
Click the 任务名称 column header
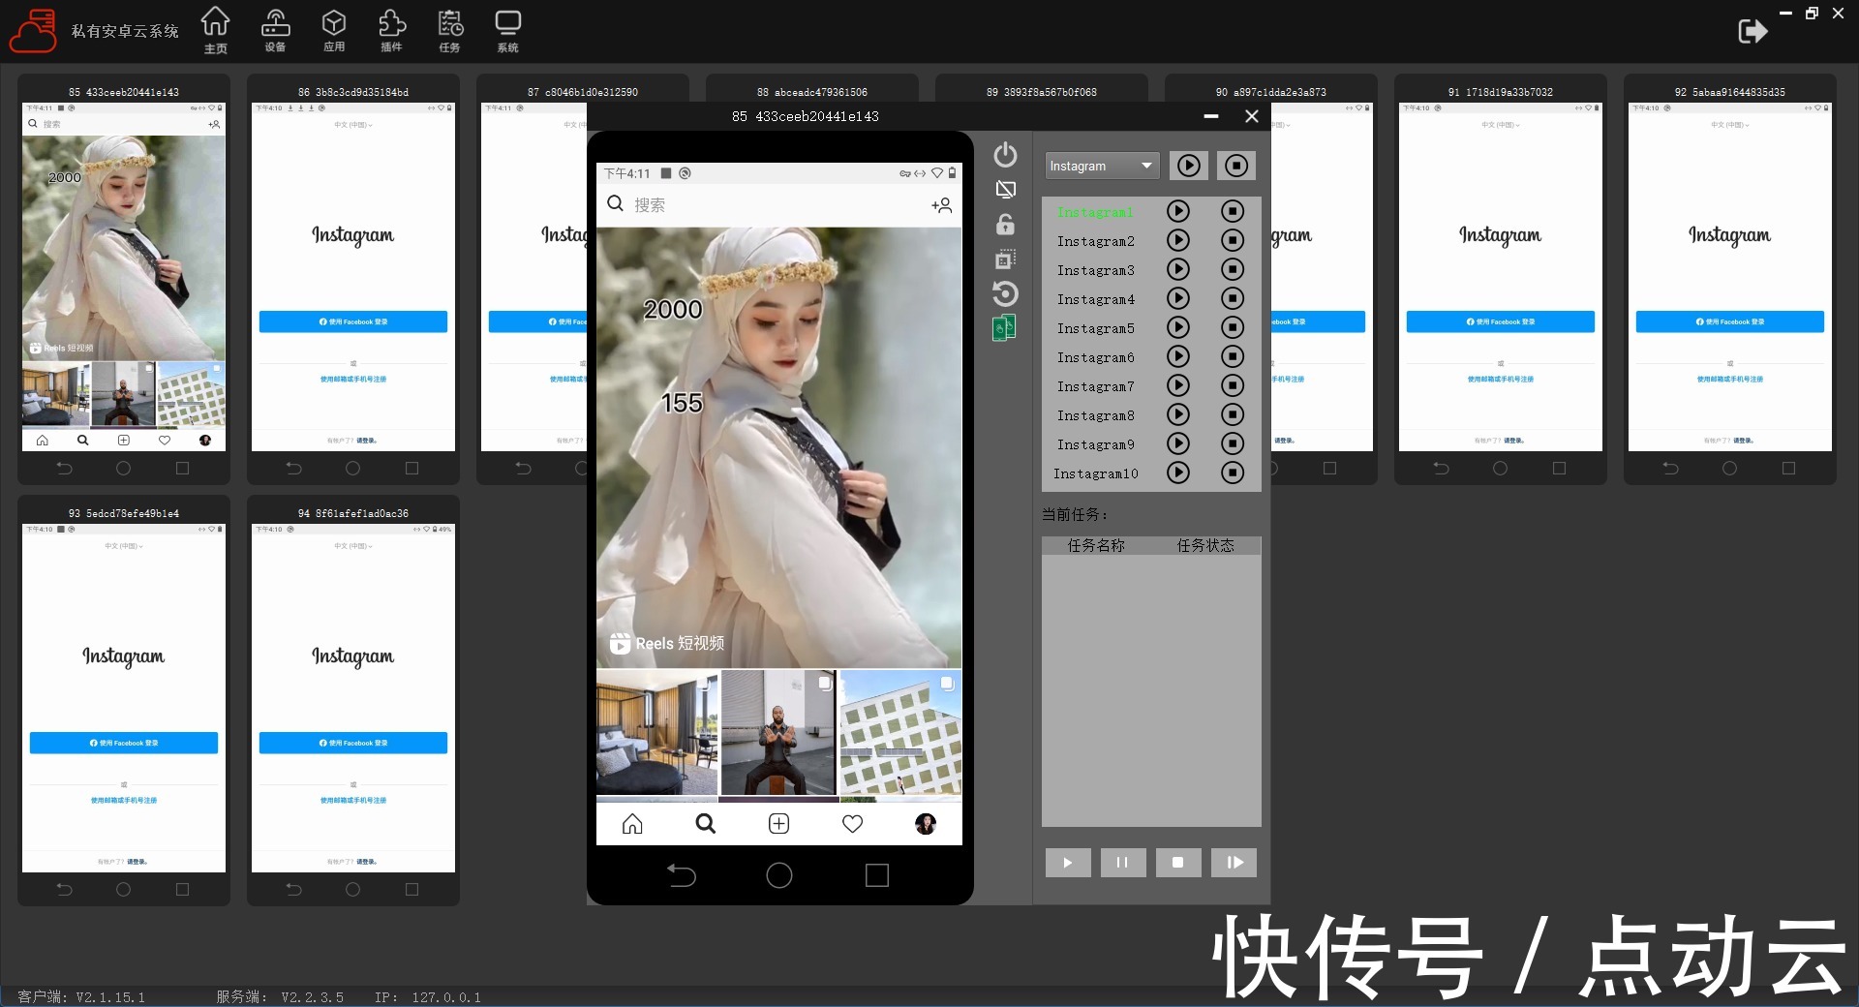pos(1096,546)
